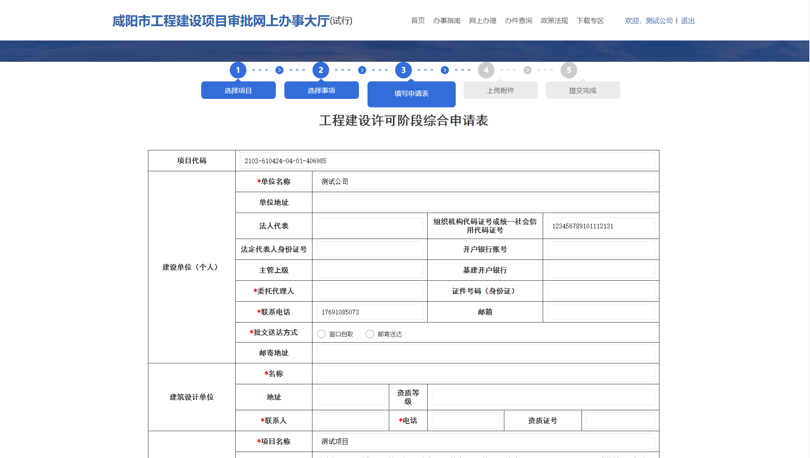
Task: Focus the 委托代理人 input field
Action: 370,291
